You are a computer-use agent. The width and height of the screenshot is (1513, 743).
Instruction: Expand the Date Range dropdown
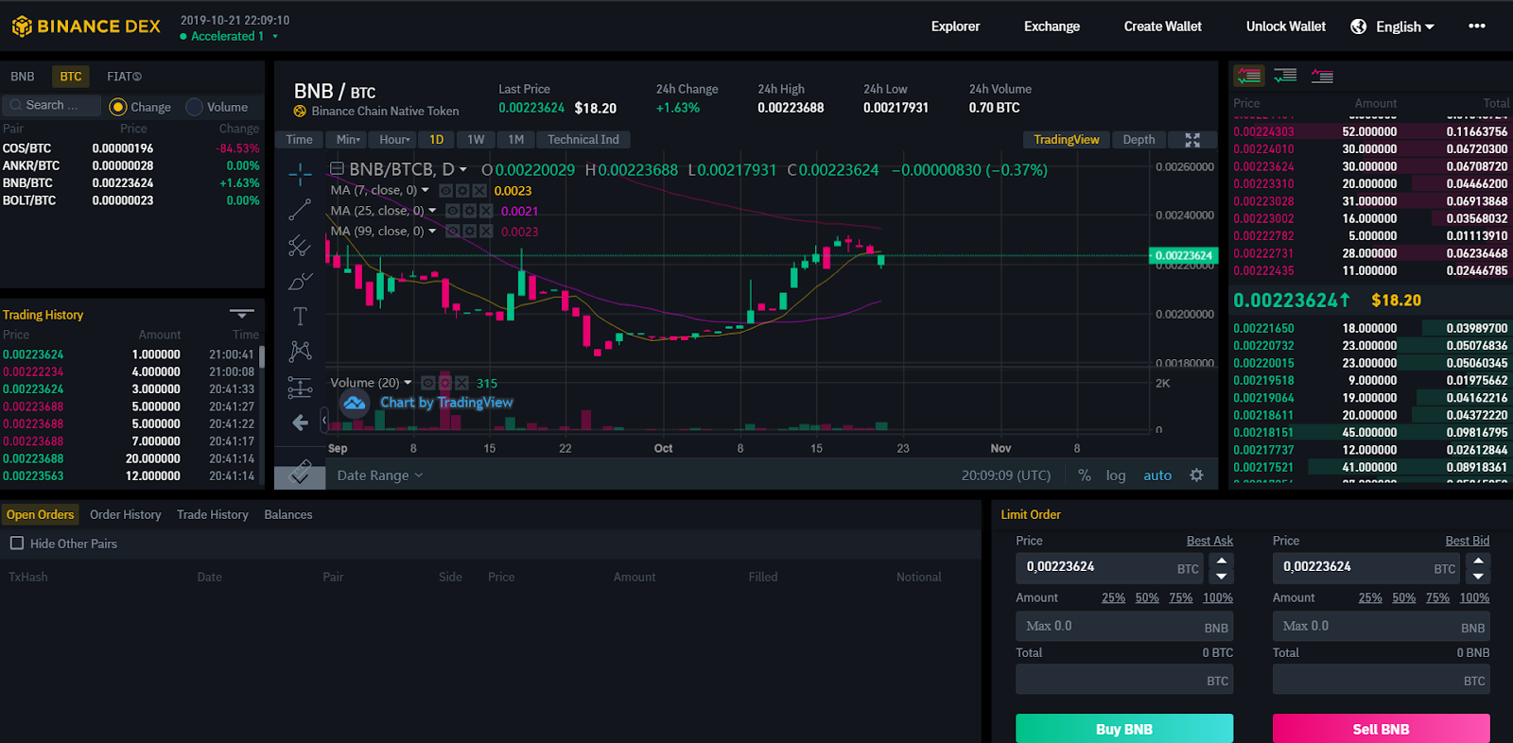point(380,475)
